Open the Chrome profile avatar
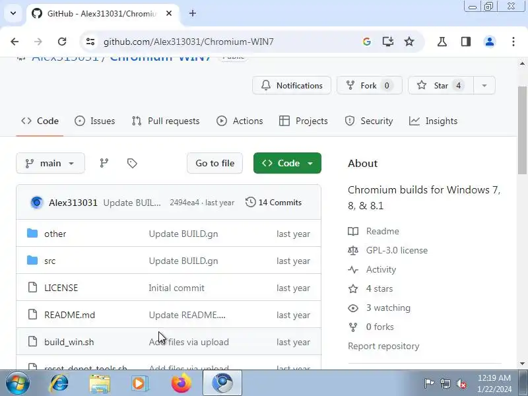Viewport: 528px width, 396px height. (490, 42)
